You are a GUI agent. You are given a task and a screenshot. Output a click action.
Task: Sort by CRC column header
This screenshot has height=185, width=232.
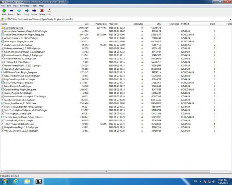159,24
